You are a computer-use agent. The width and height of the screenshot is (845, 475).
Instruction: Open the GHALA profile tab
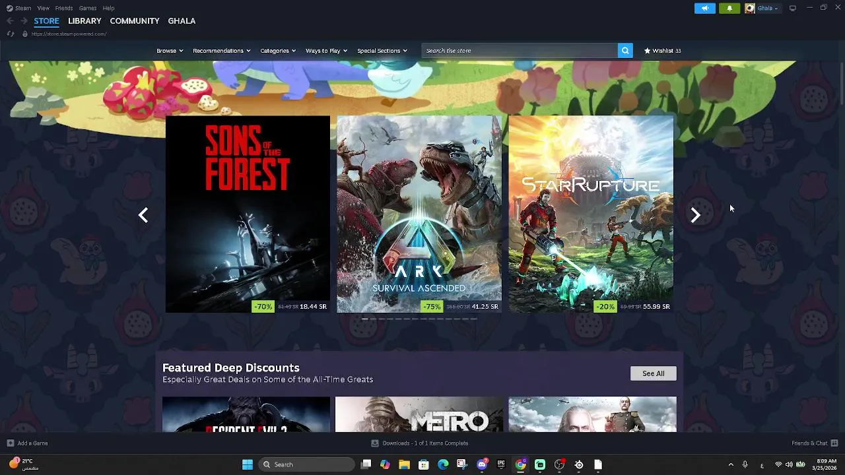(182, 21)
